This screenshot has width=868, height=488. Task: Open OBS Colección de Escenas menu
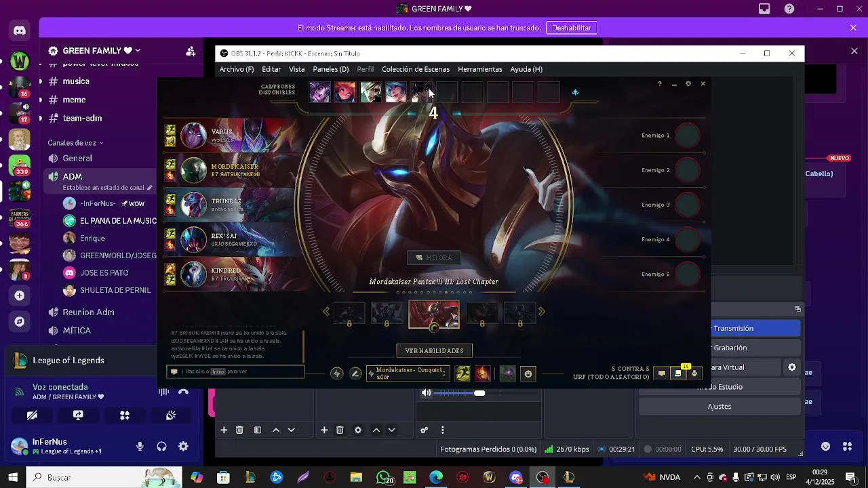click(x=416, y=69)
